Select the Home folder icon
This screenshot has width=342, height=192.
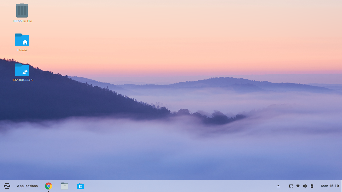[22, 40]
